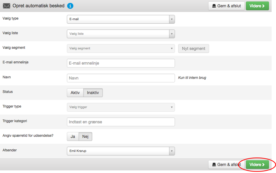Open the Vælg segment dropdown

pos(121,49)
